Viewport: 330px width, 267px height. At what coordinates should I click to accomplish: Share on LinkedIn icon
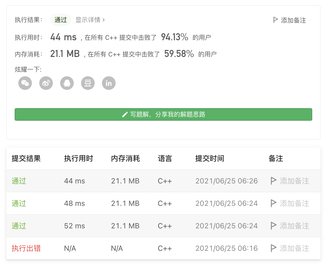coord(109,83)
